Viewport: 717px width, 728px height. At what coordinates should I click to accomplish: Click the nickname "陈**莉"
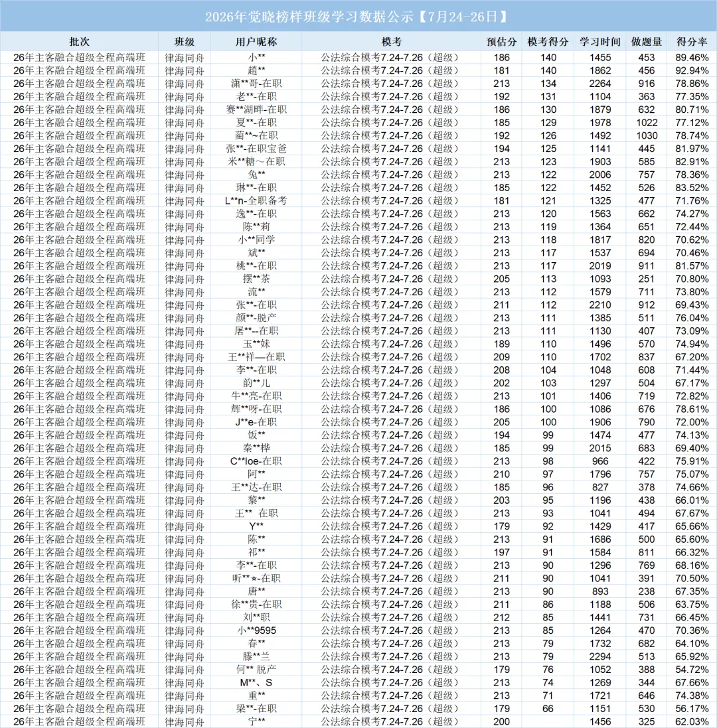pos(256,226)
